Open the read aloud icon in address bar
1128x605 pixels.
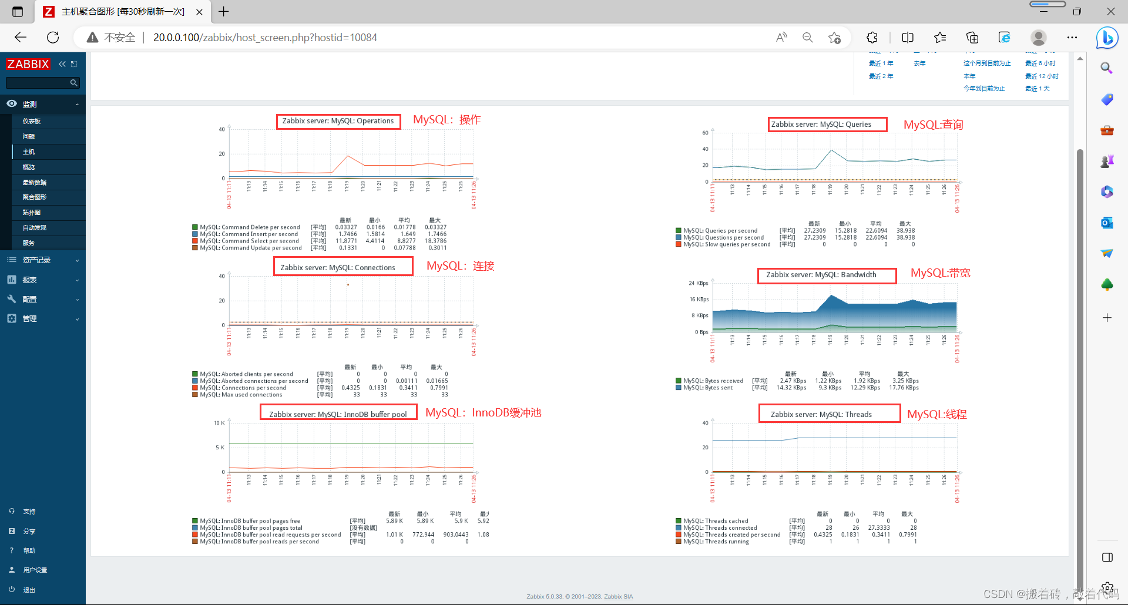point(781,38)
